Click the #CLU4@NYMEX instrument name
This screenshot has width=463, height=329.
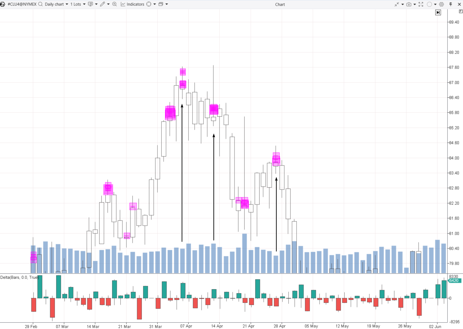[x=22, y=4]
